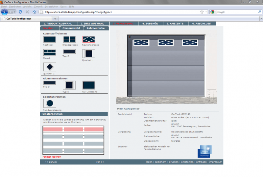The image size is (263, 177).
Task: Click the Fenster löschen link
Action: [x=52, y=157]
